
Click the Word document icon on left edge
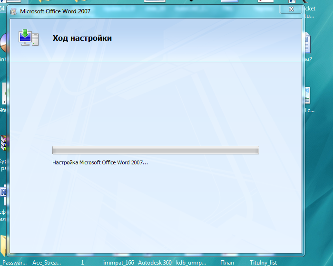point(3,192)
